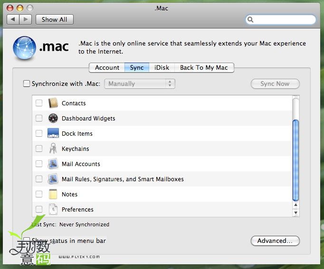Focus the search field in toolbar

281,19
